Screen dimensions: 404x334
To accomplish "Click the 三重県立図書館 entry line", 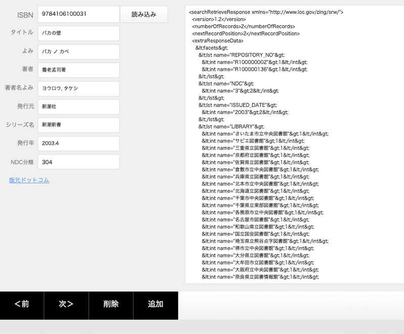I will pyautogui.click(x=256, y=148).
